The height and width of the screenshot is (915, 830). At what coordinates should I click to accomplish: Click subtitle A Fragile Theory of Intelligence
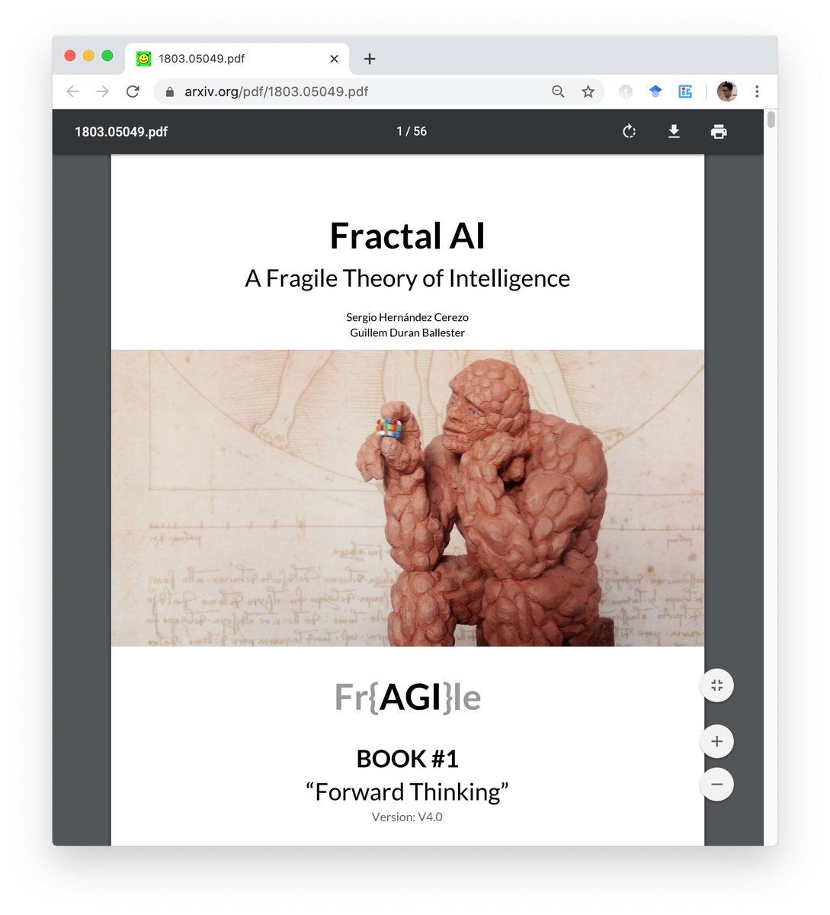[407, 278]
